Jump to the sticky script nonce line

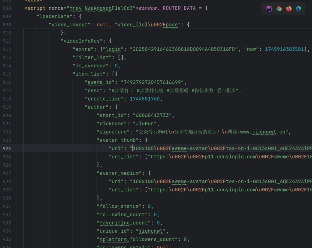[x=116, y=8]
